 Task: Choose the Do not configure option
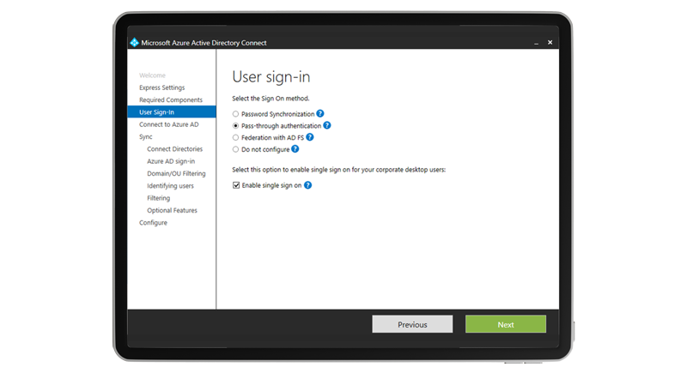tap(235, 149)
